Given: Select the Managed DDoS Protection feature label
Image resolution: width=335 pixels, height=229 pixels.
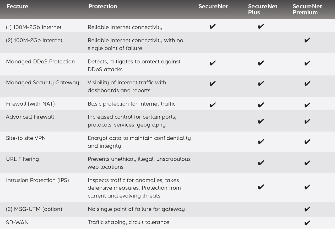Looking at the screenshot, I should pyautogui.click(x=40, y=62).
